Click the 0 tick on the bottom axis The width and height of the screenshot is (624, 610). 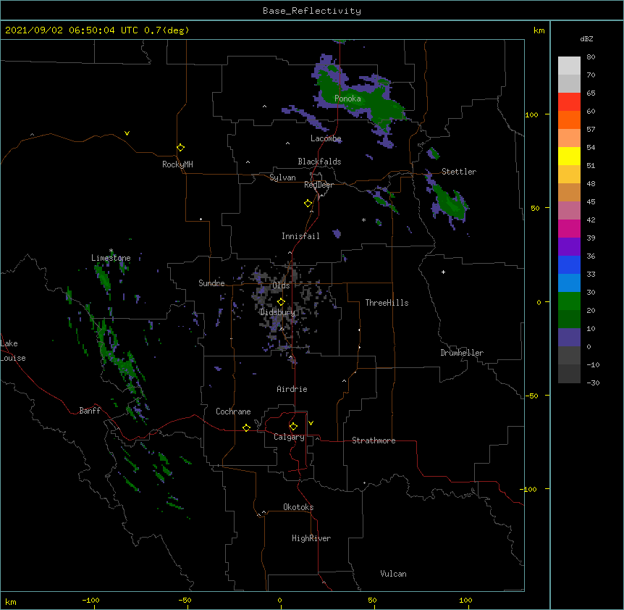coord(279,600)
